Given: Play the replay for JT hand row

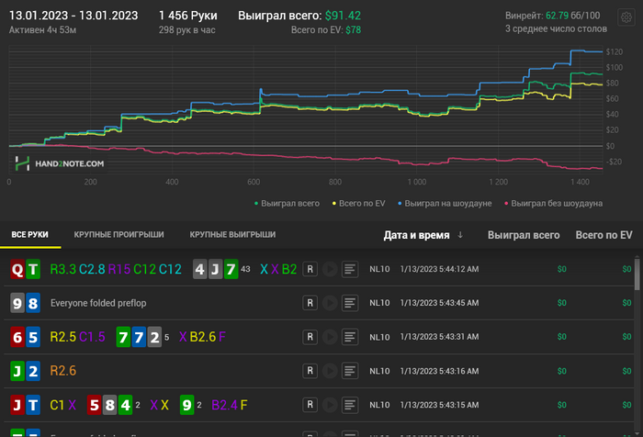Looking at the screenshot, I should click(x=330, y=405).
